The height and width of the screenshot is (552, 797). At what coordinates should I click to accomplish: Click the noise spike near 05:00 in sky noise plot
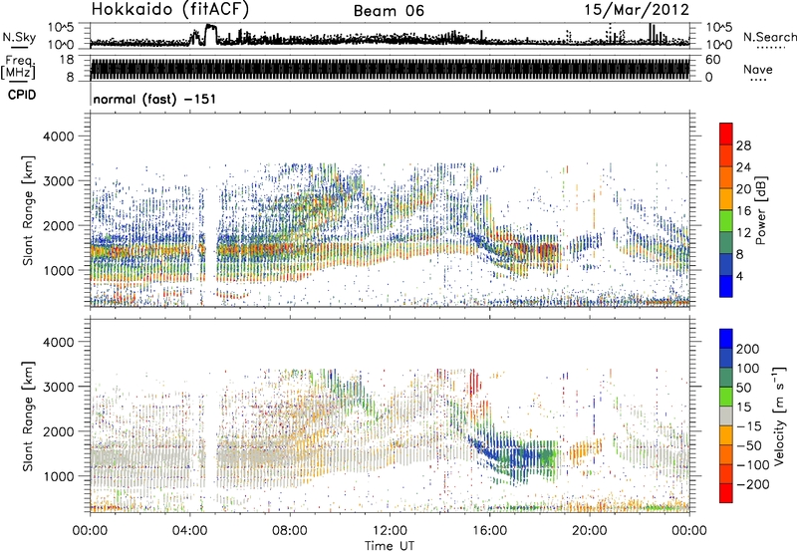[210, 35]
